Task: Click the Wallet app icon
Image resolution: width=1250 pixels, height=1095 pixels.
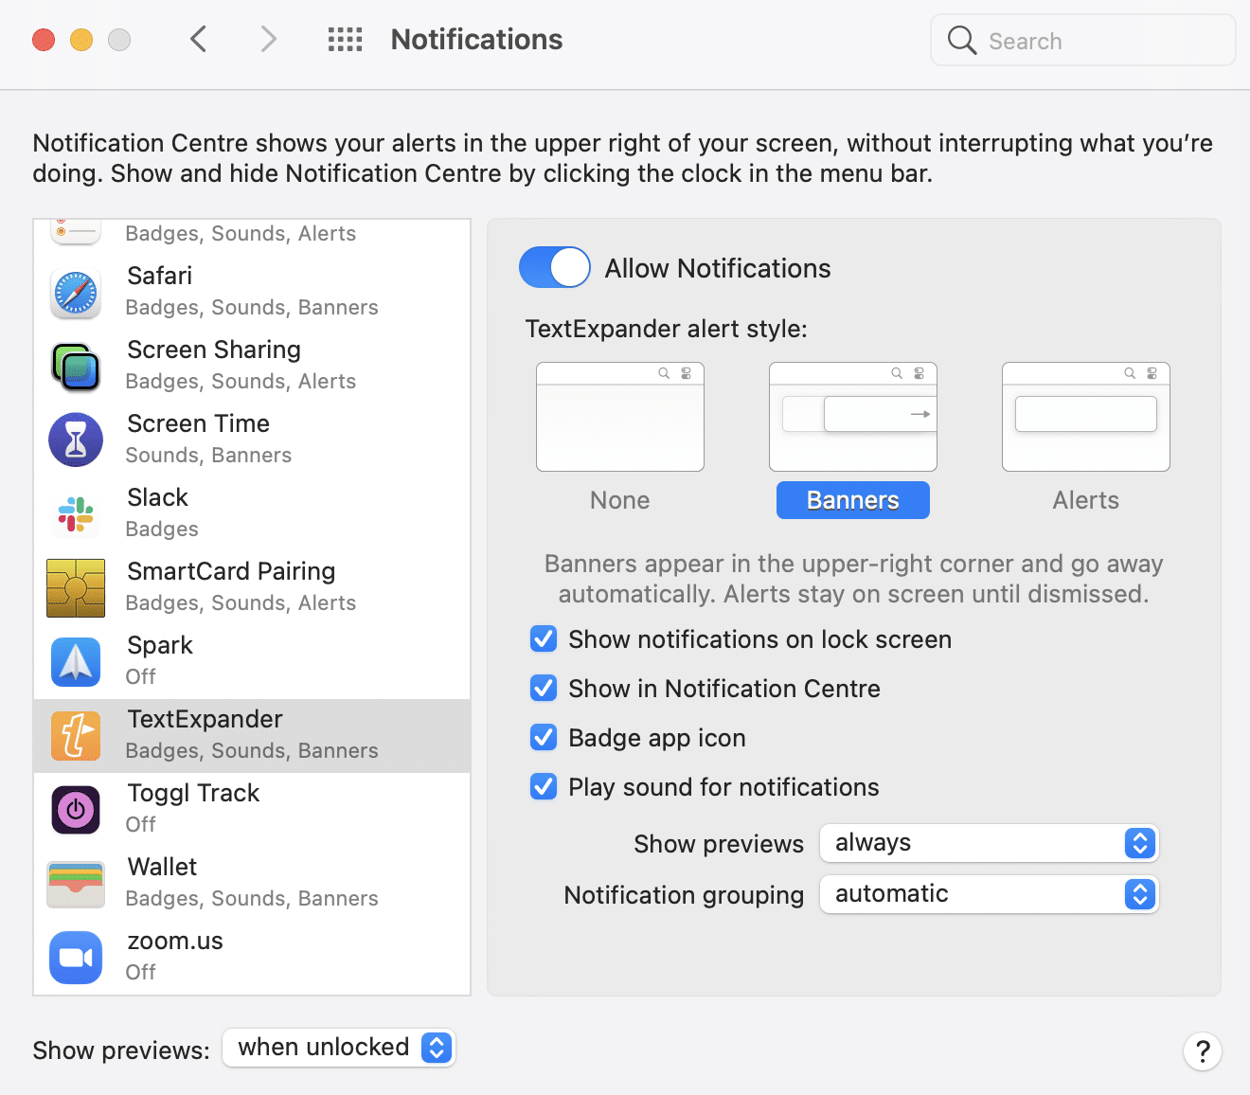Action: (76, 884)
